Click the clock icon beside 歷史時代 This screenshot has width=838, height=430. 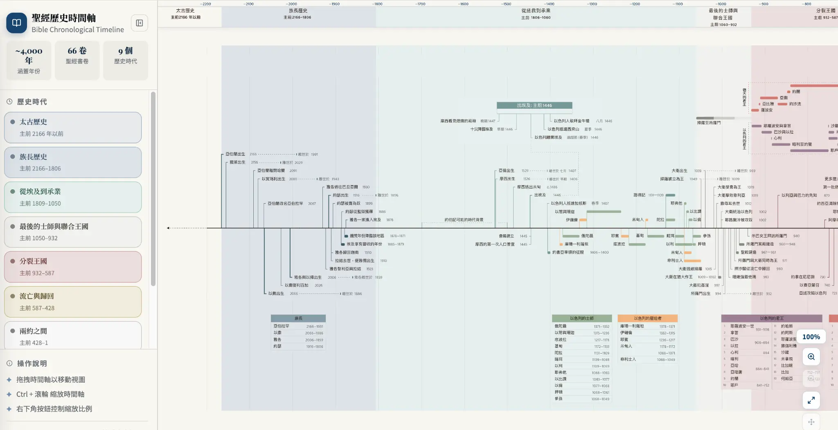tap(9, 102)
